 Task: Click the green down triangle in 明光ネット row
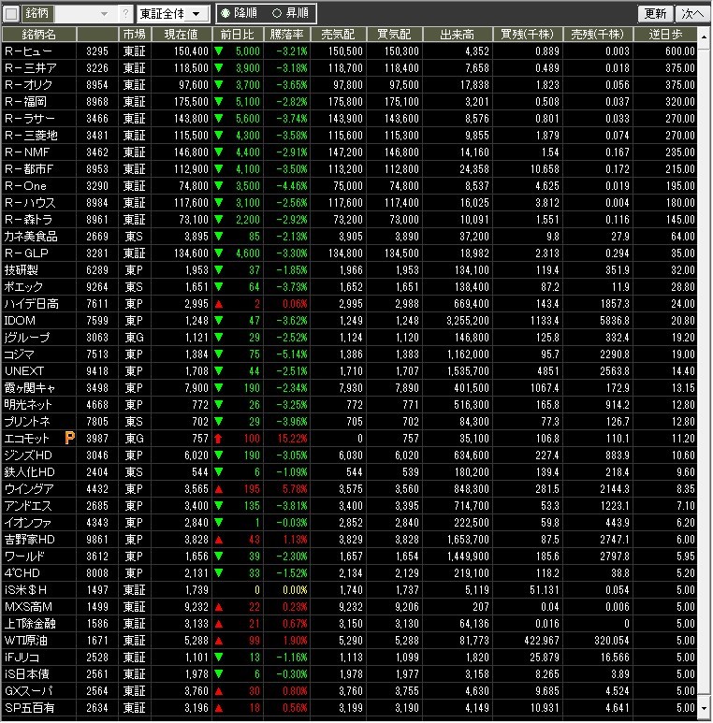219,404
